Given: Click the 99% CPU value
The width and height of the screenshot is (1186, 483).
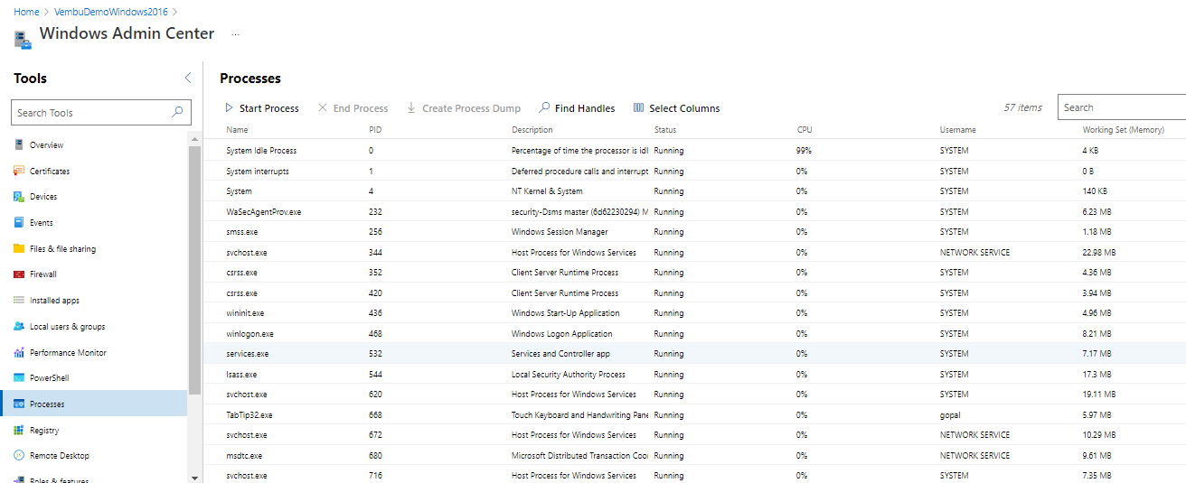Looking at the screenshot, I should coord(804,151).
